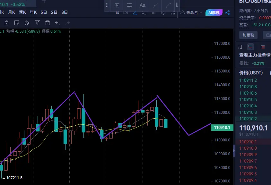
Task: Select bid price 110910.0
Action: (x=248, y=148)
